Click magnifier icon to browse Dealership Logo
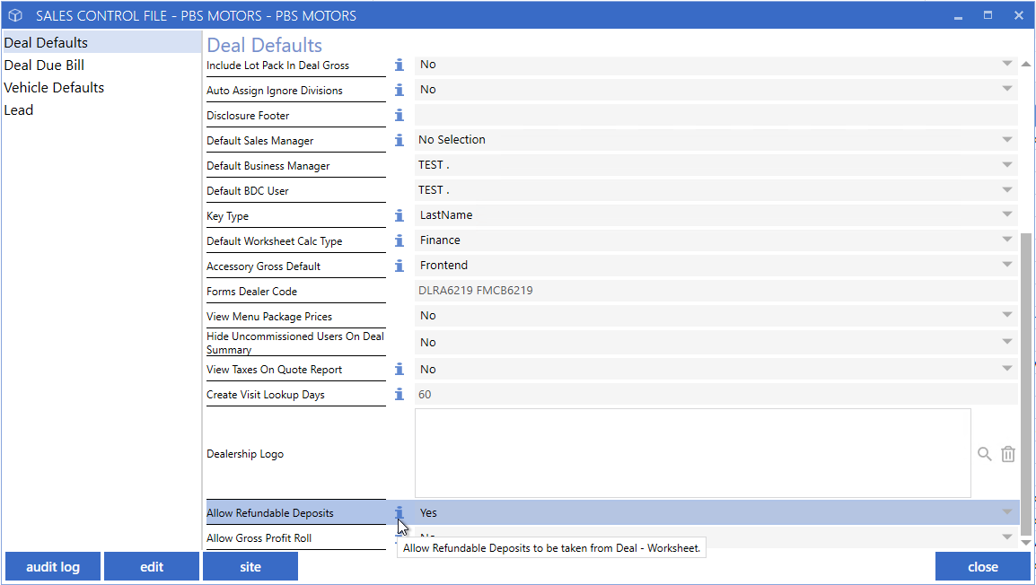 985,454
